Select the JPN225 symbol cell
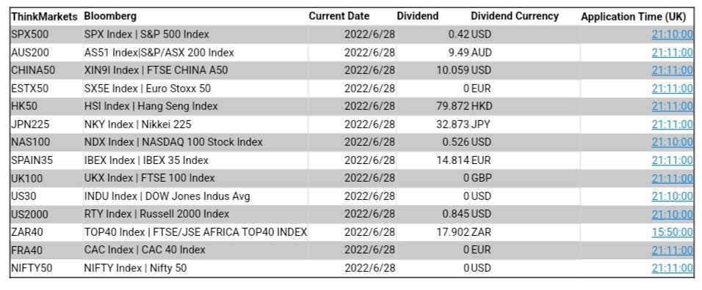702x290 pixels. point(46,124)
